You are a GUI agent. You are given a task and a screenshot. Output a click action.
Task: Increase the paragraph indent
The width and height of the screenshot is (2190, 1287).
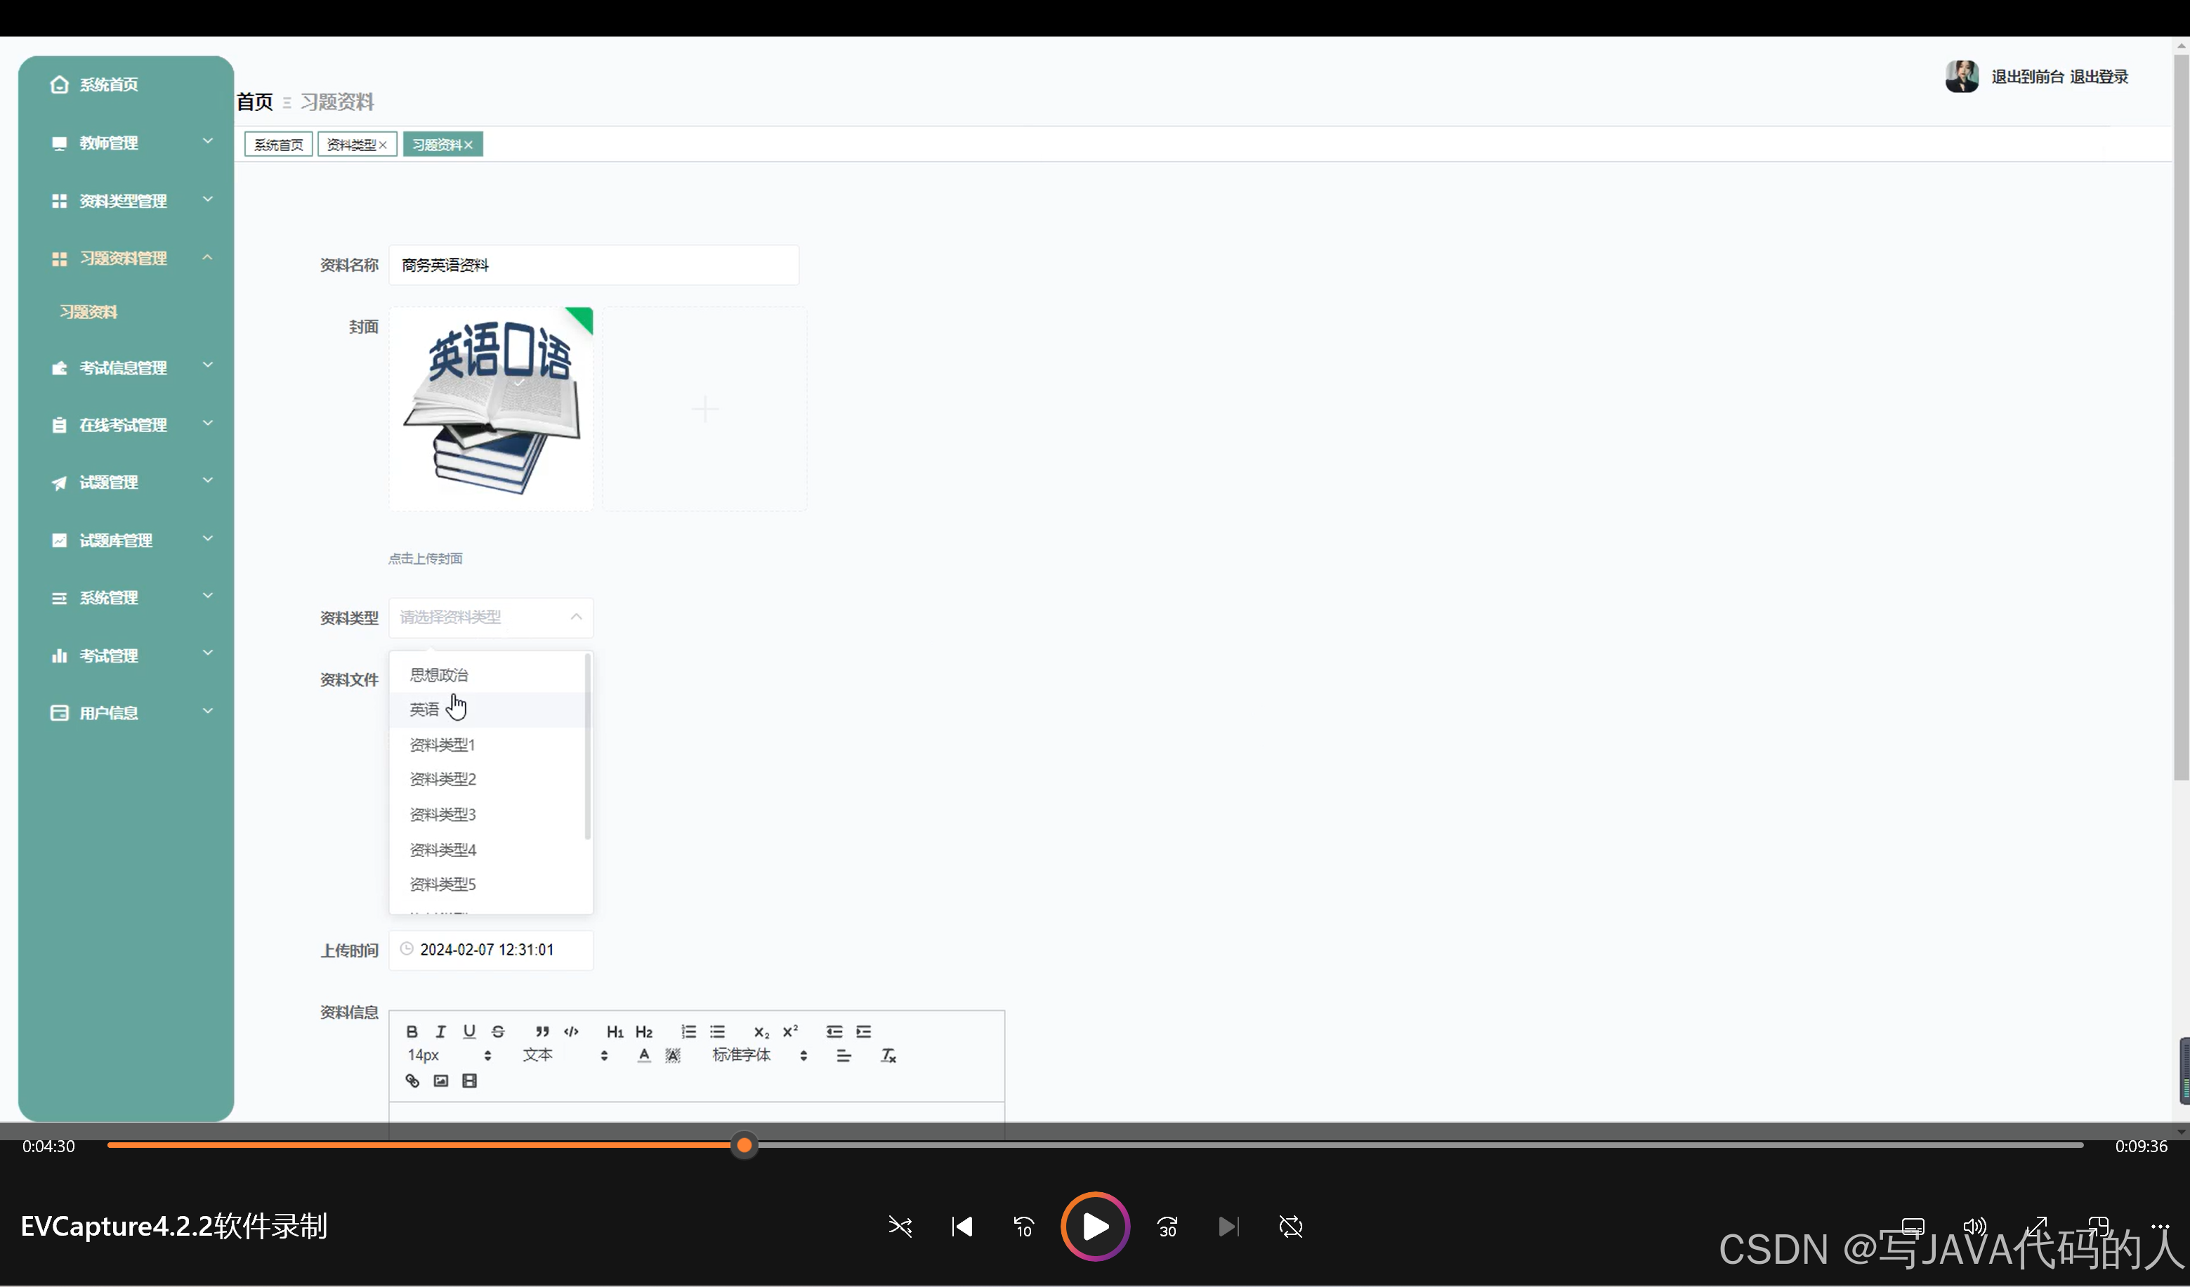coord(863,1031)
